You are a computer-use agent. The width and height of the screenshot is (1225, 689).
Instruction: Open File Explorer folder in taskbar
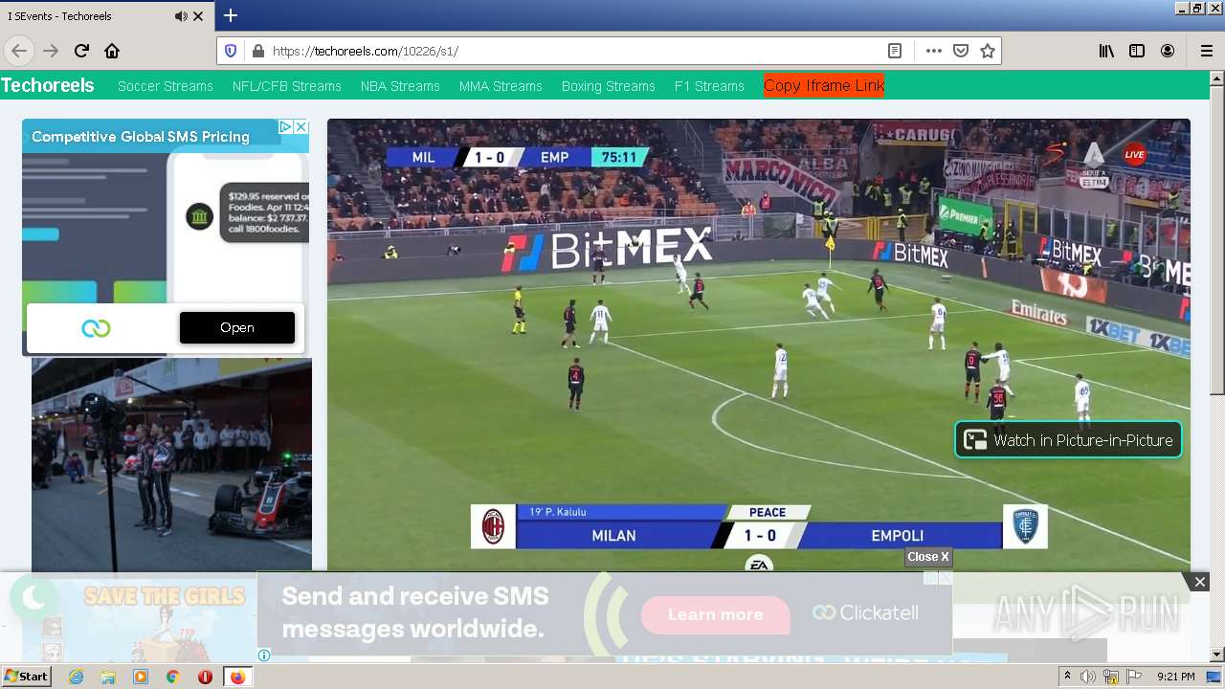[x=108, y=677]
